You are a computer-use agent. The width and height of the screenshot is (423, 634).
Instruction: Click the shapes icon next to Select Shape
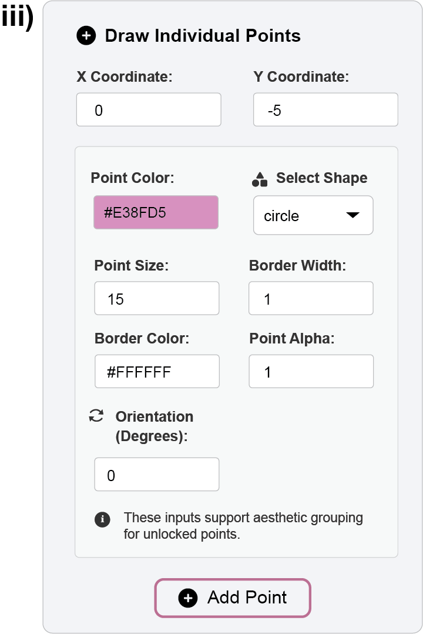point(260,179)
